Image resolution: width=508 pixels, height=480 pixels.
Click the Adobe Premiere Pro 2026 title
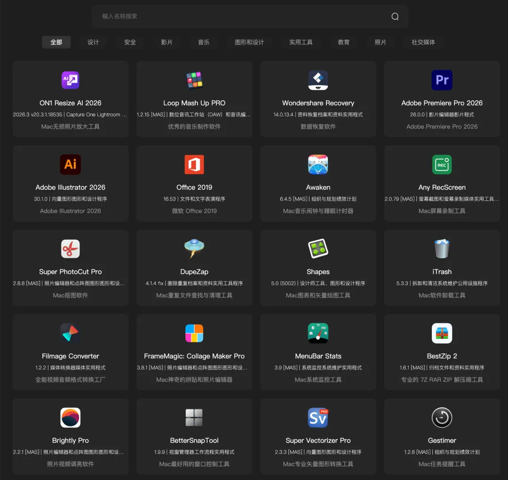442,103
